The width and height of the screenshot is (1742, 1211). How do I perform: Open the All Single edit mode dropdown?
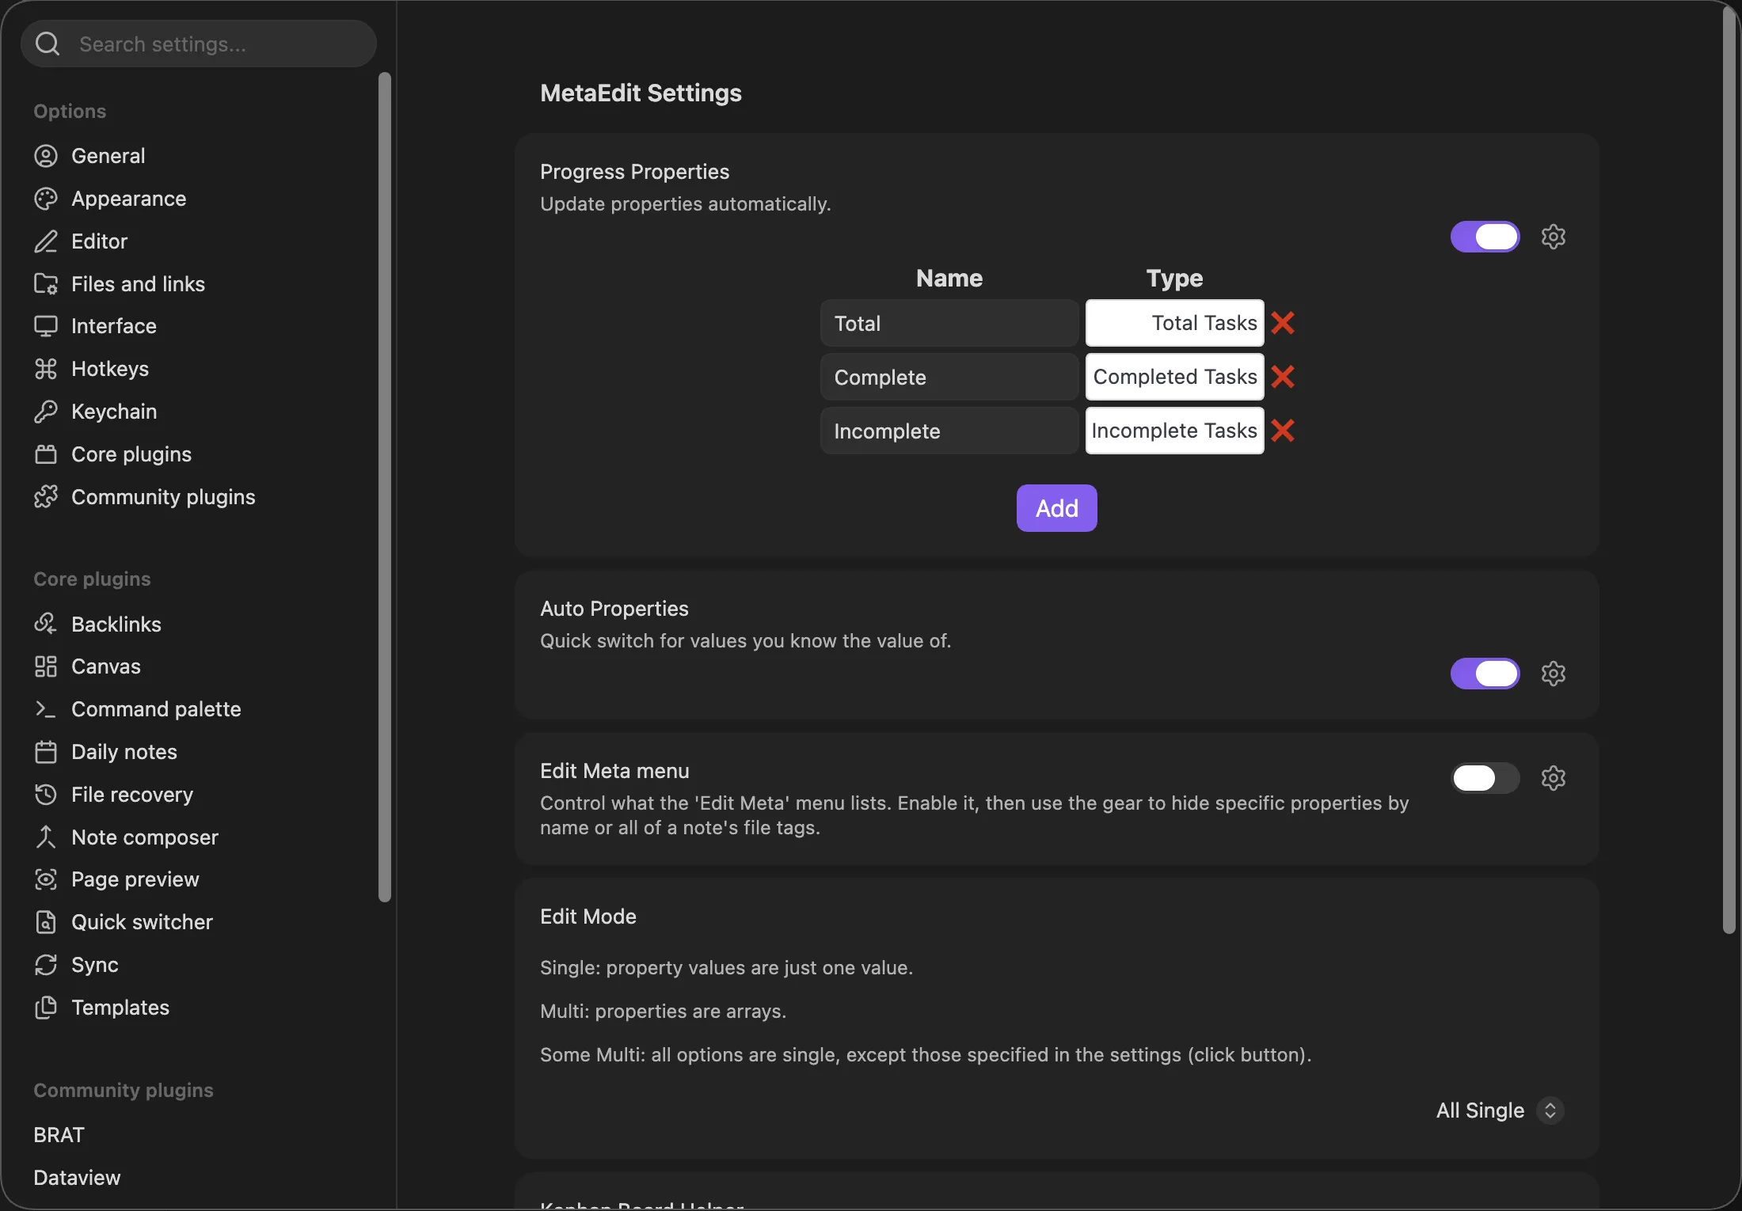pyautogui.click(x=1500, y=1110)
